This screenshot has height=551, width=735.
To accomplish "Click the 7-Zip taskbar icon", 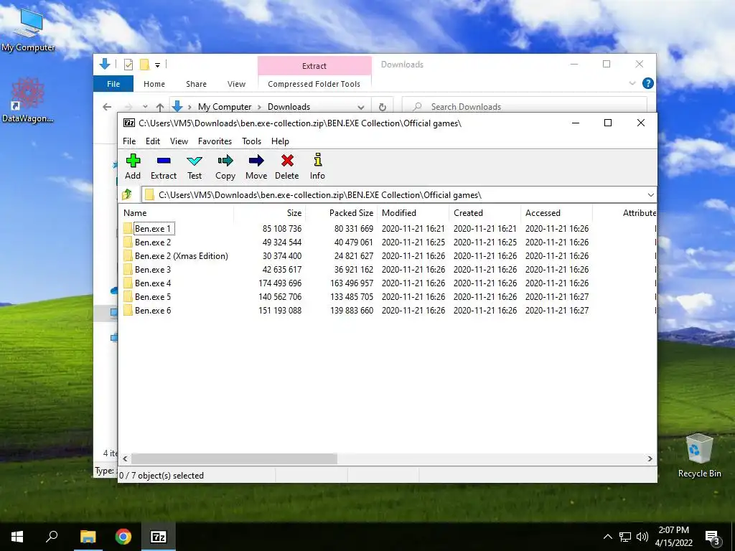I will click(x=159, y=537).
